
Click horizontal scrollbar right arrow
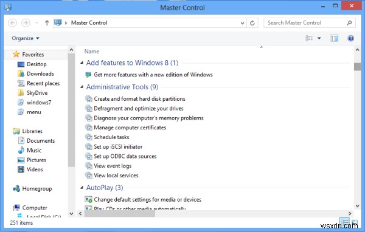(x=350, y=213)
